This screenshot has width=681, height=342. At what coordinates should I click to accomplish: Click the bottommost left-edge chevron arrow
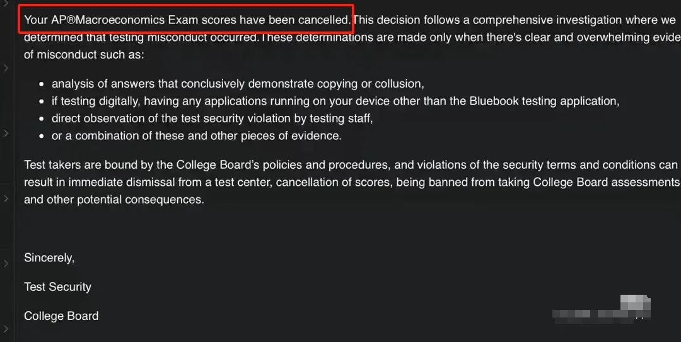6,329
